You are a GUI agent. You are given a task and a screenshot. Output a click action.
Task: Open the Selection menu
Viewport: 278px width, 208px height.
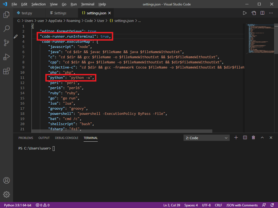click(x=39, y=4)
